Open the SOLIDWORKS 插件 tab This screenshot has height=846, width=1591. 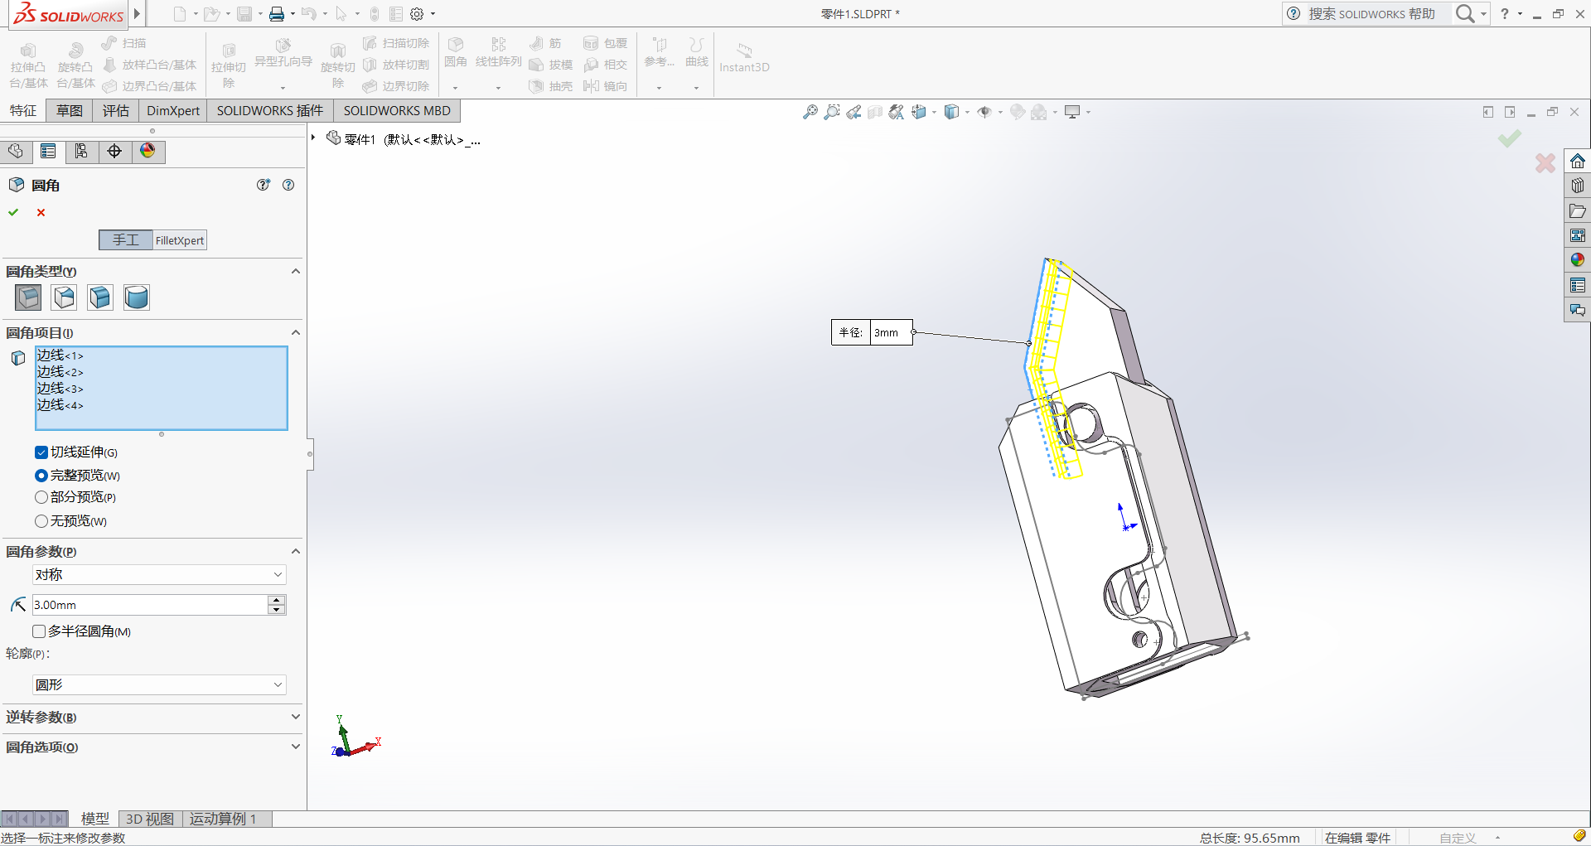tap(270, 111)
